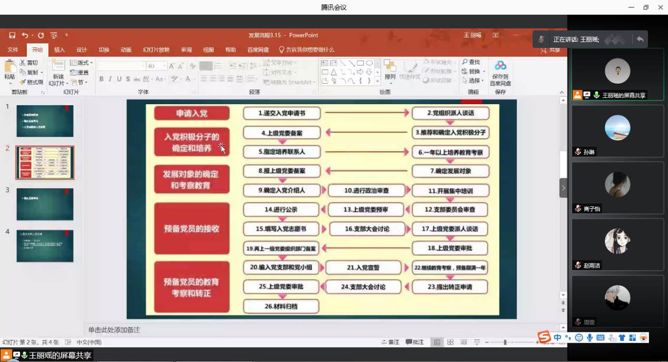This screenshot has height=362, width=668.
Task: Click the Save icon in quick access toolbar
Action: 12,35
